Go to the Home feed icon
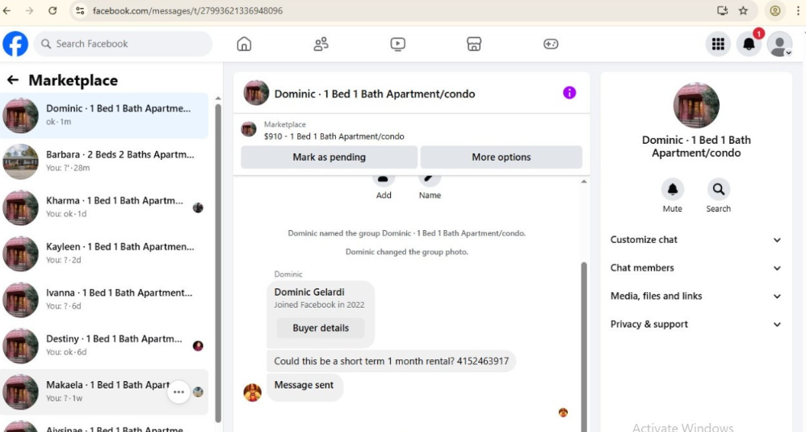The height and width of the screenshot is (432, 806). [244, 44]
